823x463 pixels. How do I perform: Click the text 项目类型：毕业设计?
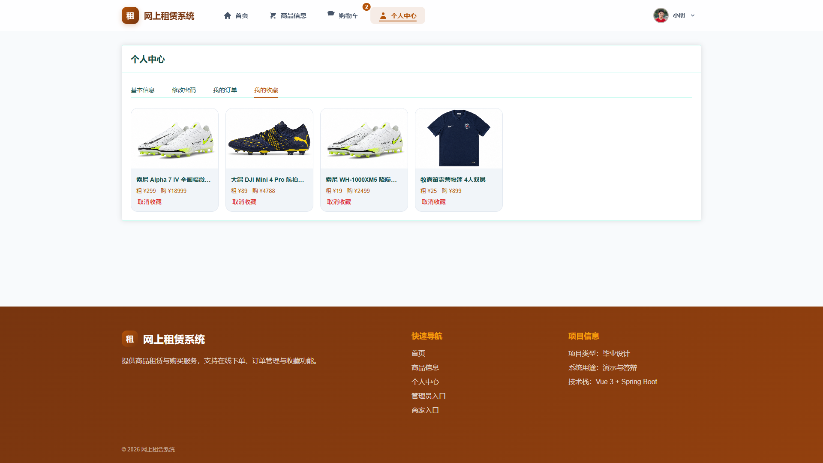pyautogui.click(x=599, y=353)
